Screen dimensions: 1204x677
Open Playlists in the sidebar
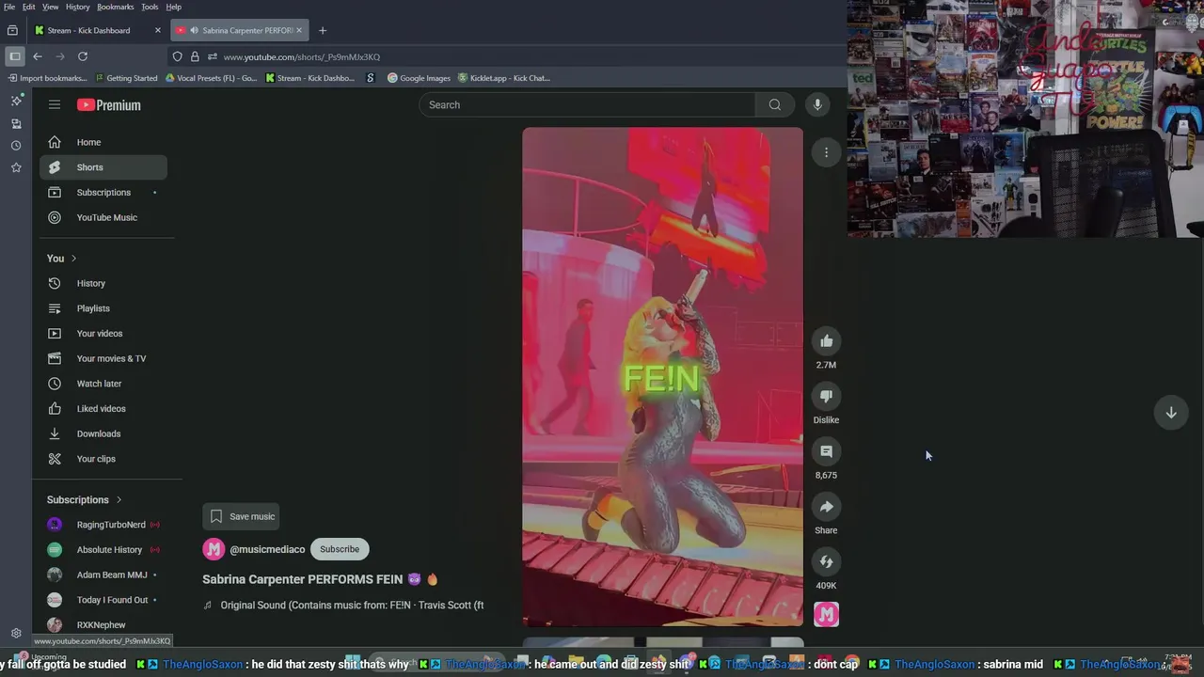click(x=103, y=308)
